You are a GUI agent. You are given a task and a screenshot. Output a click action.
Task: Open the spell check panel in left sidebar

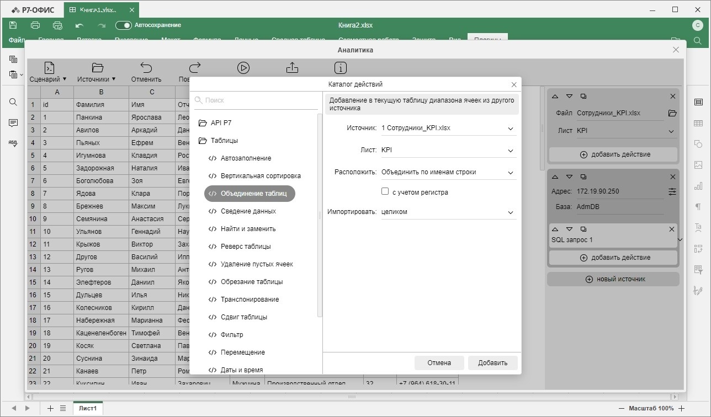point(13,142)
